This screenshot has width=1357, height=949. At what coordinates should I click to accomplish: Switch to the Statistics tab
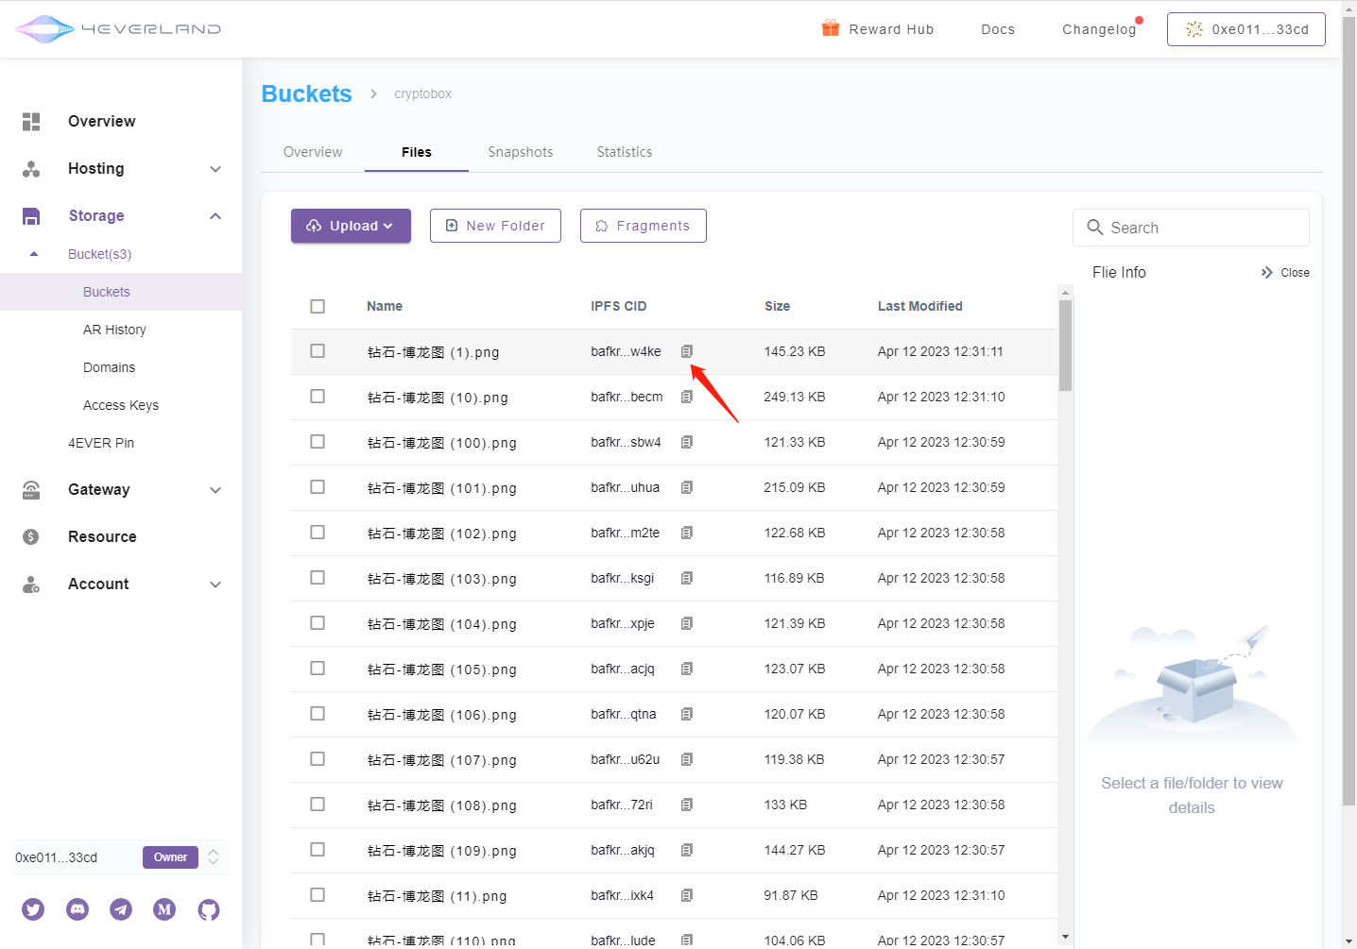625,152
